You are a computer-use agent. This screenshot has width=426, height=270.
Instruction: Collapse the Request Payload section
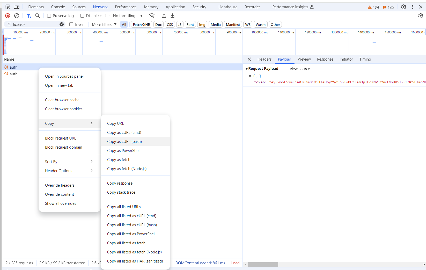tap(247, 69)
